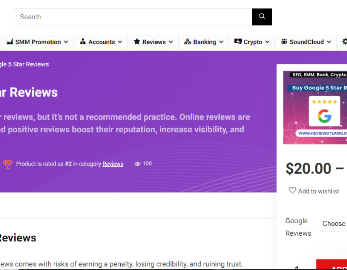The width and height of the screenshot is (347, 270).
Task: Expand the SMM Promotion dropdown chevron
Action: click(x=66, y=42)
